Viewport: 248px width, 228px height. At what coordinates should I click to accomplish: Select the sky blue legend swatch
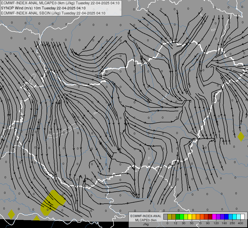[231, 217]
